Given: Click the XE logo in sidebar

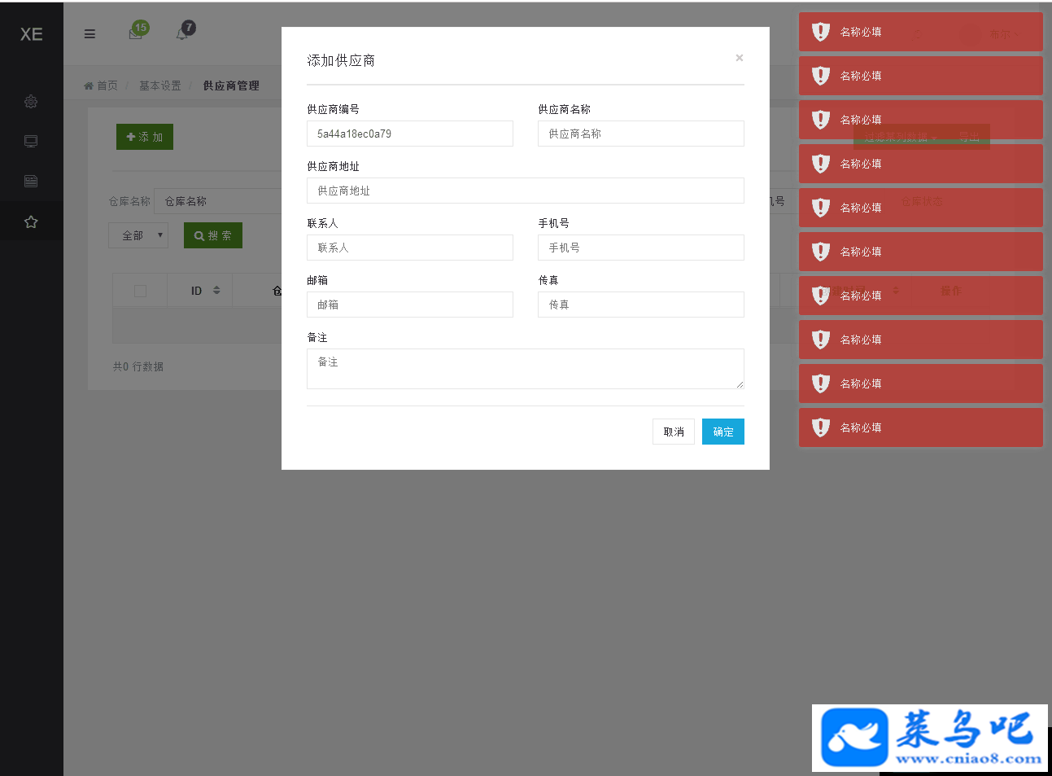Looking at the screenshot, I should [31, 34].
